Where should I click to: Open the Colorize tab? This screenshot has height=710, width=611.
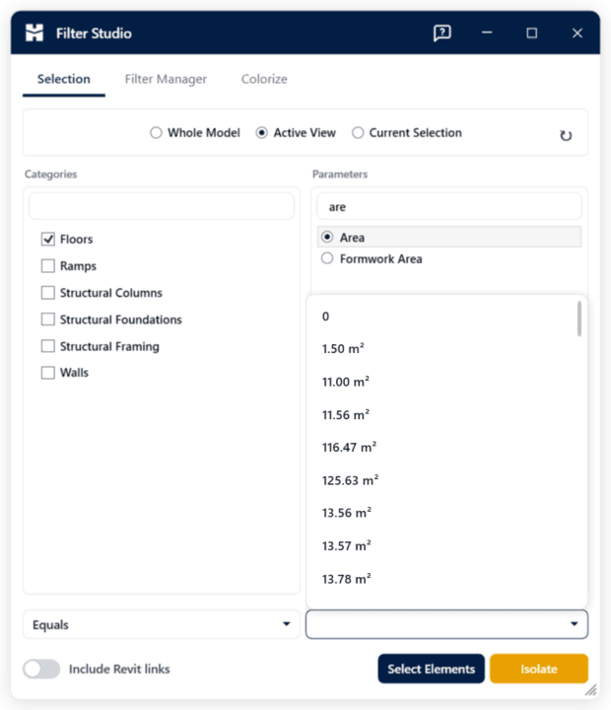coord(264,79)
